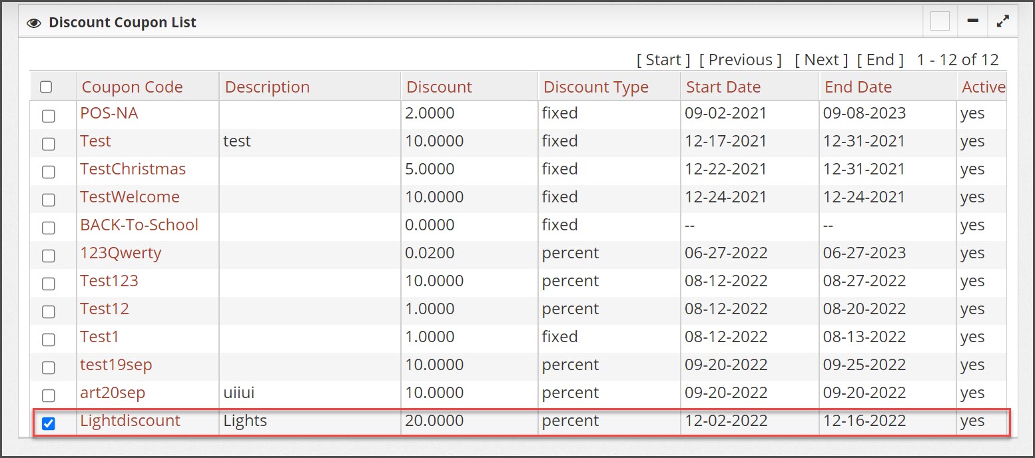Click the [ Previous ] pagination link

tap(741, 60)
